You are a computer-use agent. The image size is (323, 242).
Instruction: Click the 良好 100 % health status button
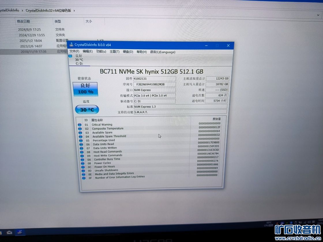tap(85, 89)
